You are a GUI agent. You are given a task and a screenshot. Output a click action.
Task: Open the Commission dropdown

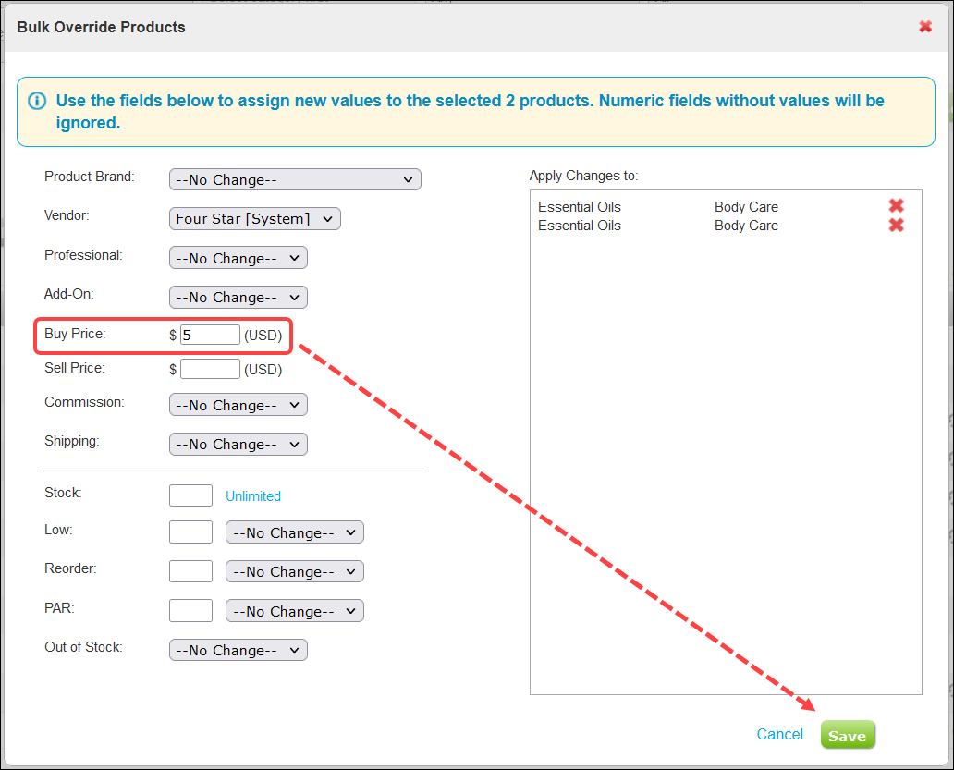pos(238,405)
